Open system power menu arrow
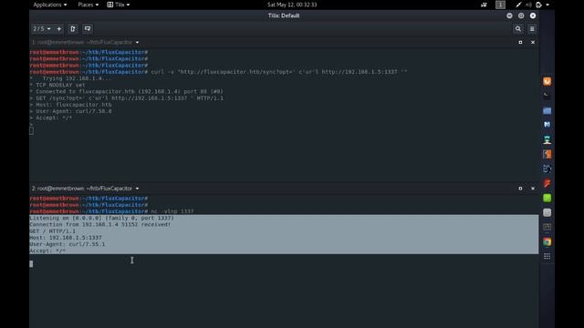The image size is (584, 328). click(x=547, y=5)
